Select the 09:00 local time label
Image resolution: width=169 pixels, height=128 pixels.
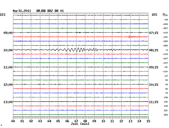click(8, 33)
